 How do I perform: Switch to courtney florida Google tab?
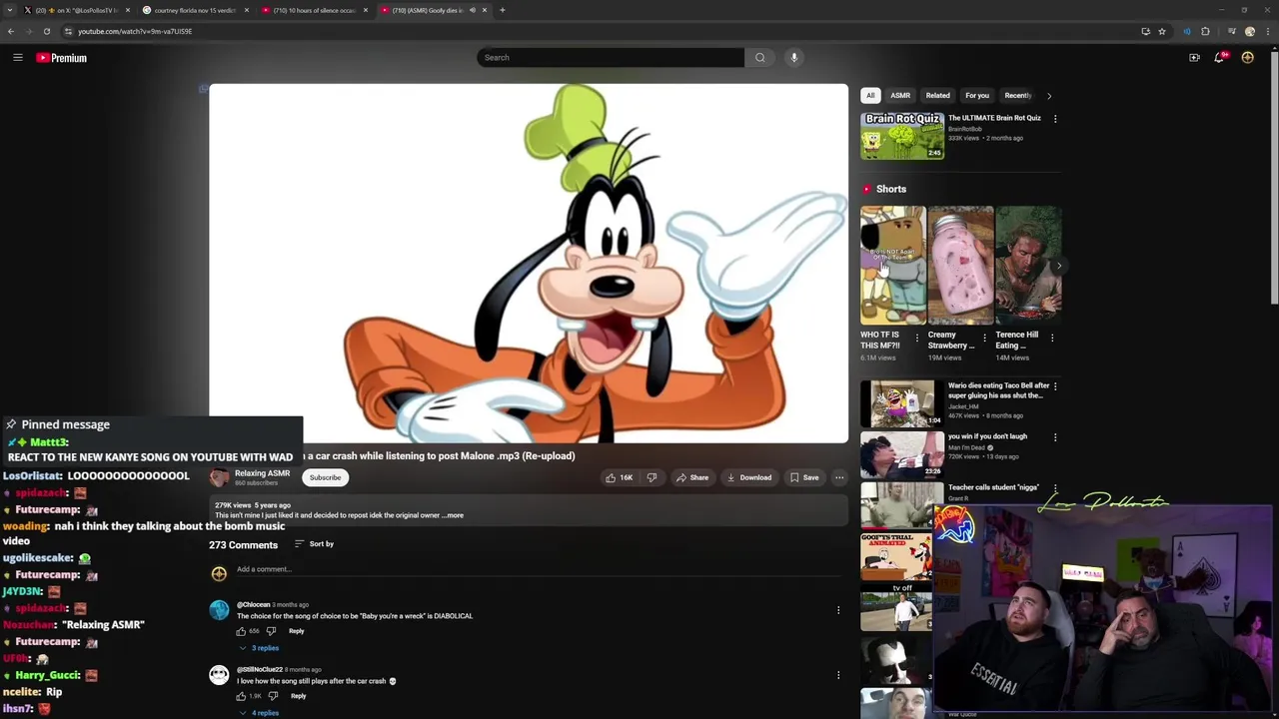[195, 10]
